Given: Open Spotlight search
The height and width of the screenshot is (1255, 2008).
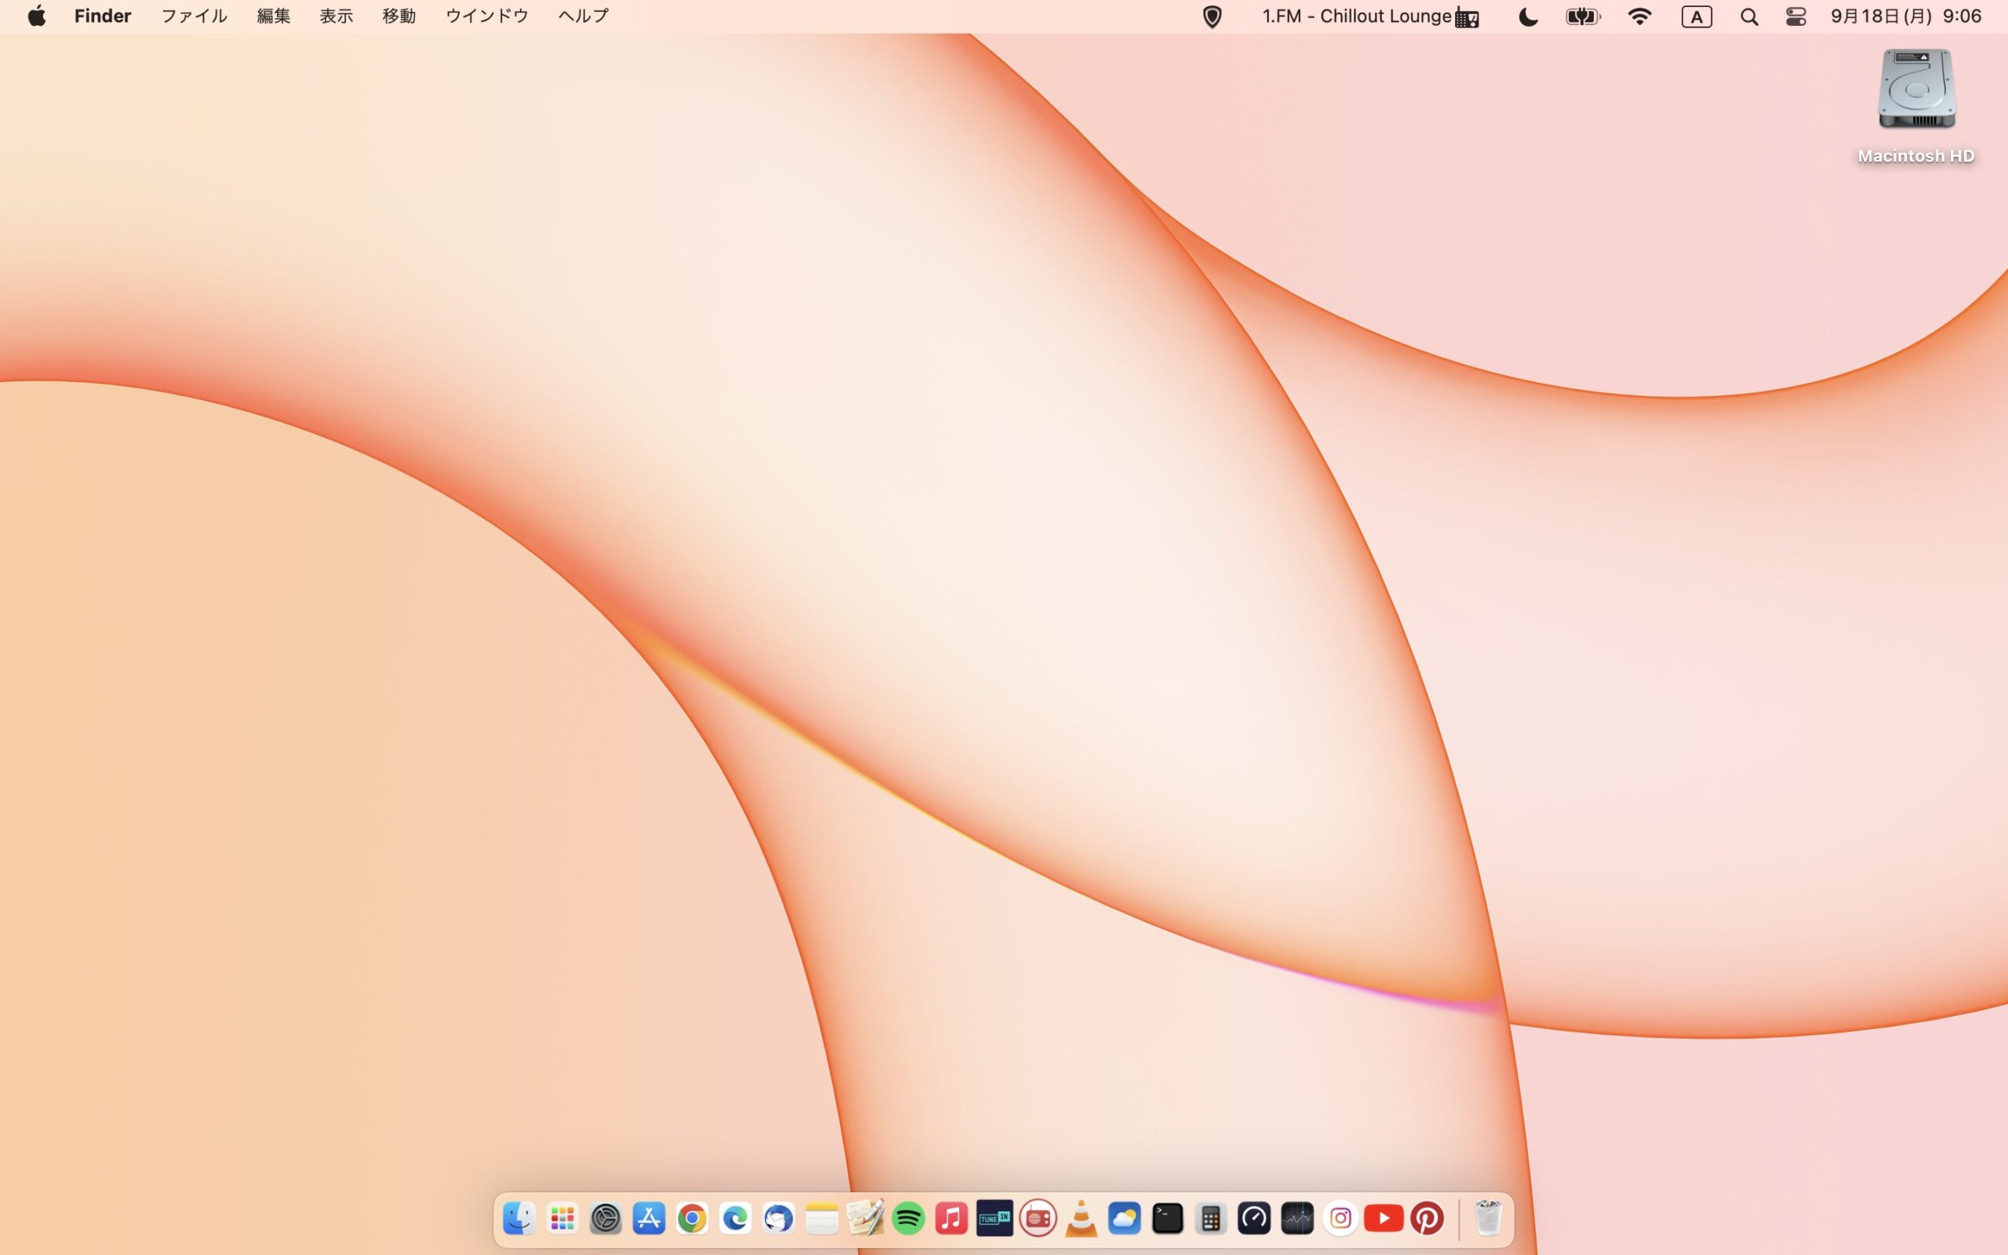Looking at the screenshot, I should (x=1749, y=16).
